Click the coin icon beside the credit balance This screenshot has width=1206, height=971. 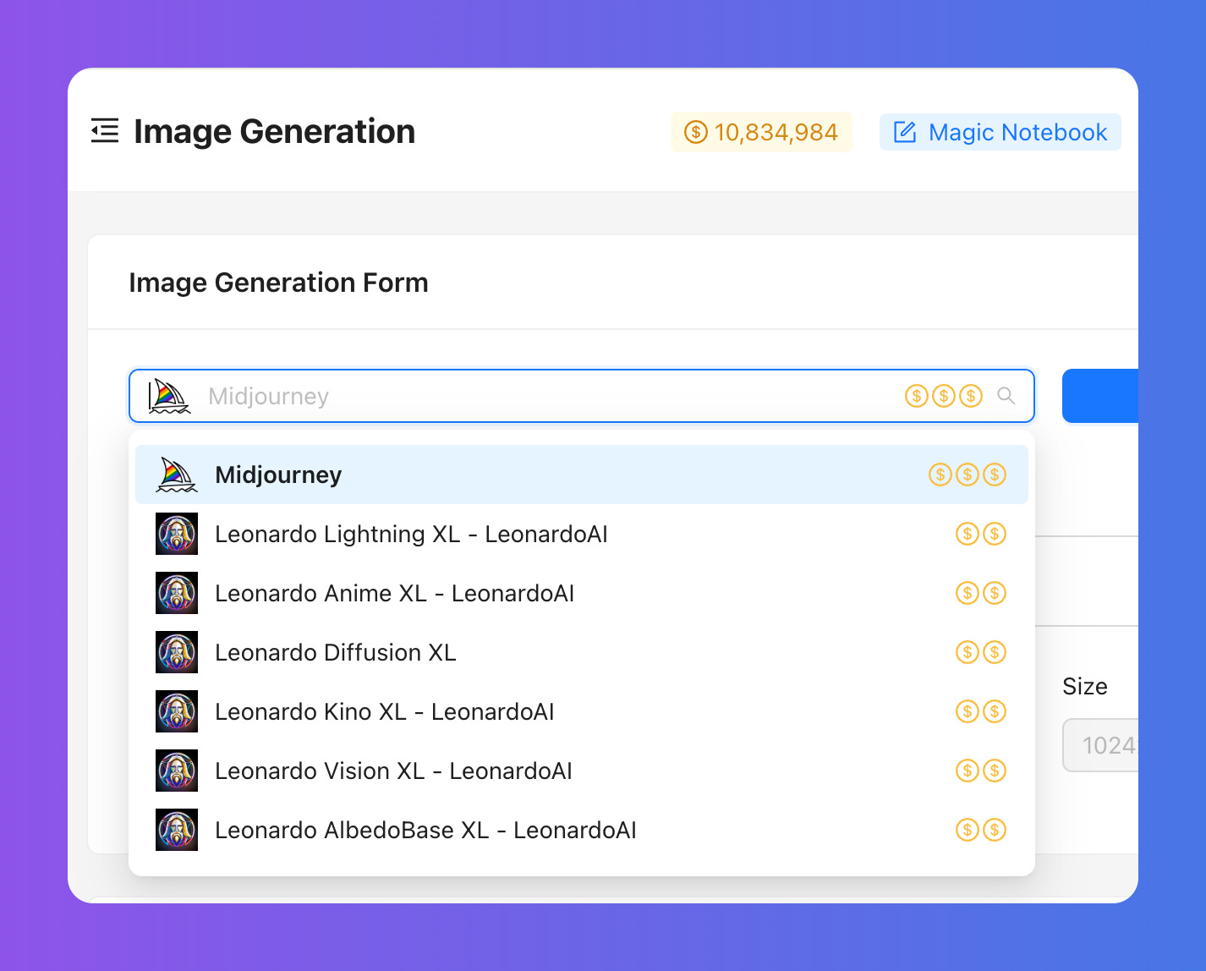pos(695,132)
